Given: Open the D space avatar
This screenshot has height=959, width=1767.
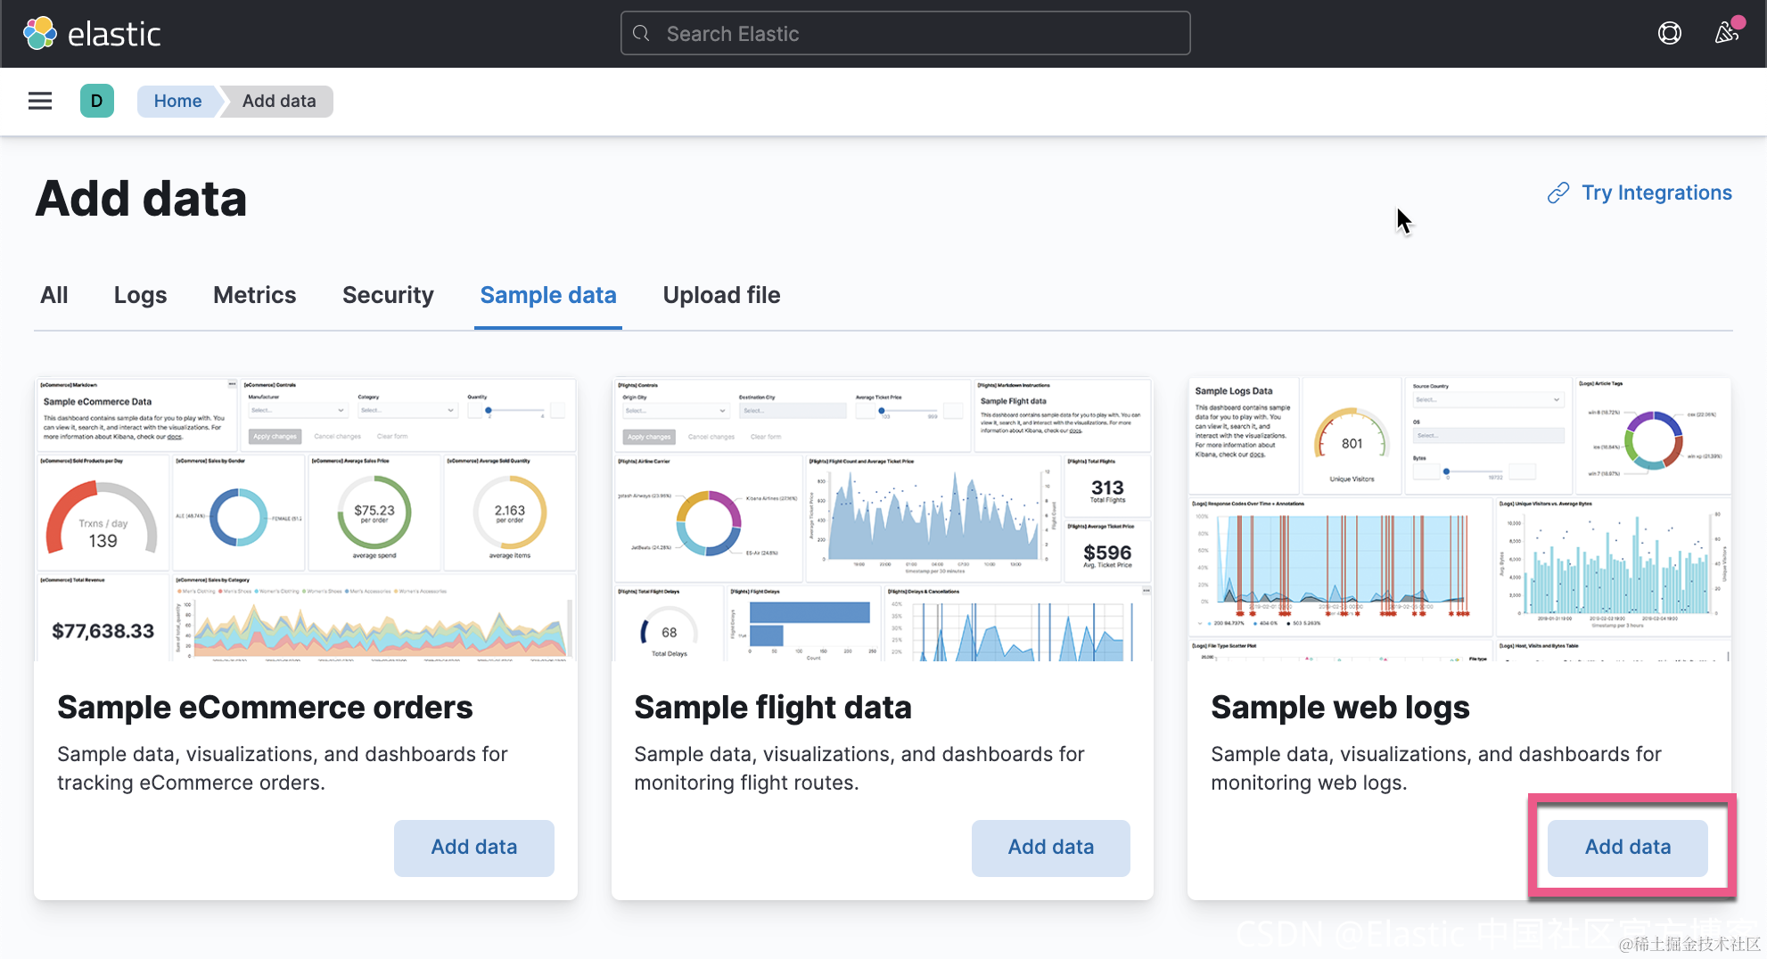Looking at the screenshot, I should pyautogui.click(x=97, y=101).
